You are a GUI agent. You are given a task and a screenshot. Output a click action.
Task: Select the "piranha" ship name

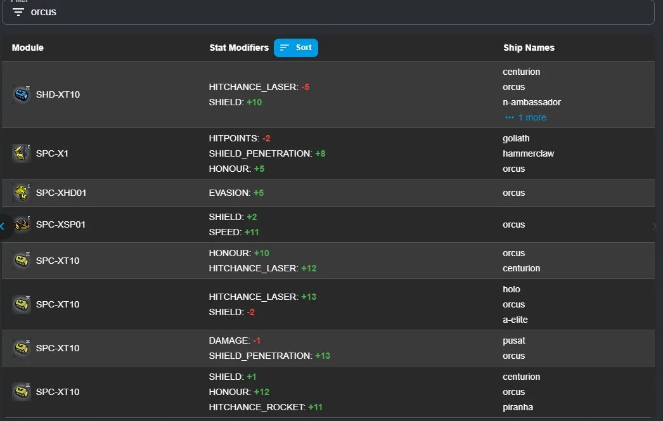pos(518,407)
